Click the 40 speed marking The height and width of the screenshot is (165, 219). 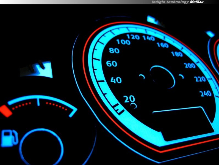116,80
